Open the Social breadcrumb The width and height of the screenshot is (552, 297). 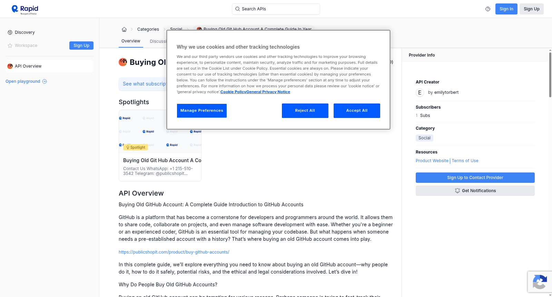click(x=176, y=29)
